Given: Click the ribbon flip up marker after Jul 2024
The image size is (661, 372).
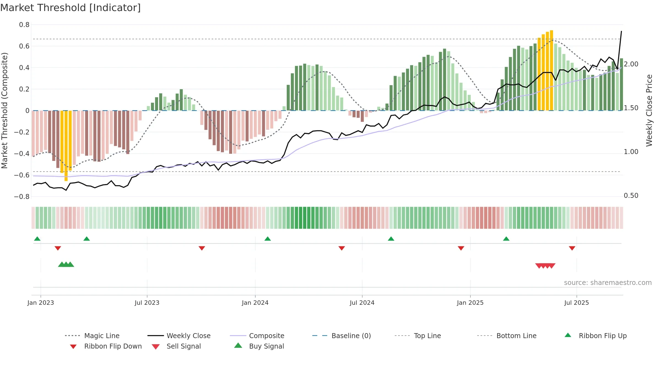Looking at the screenshot, I should pyautogui.click(x=391, y=239).
